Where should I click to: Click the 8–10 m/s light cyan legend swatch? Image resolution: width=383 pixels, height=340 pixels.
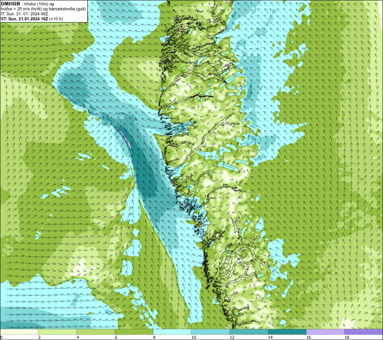(x=172, y=332)
